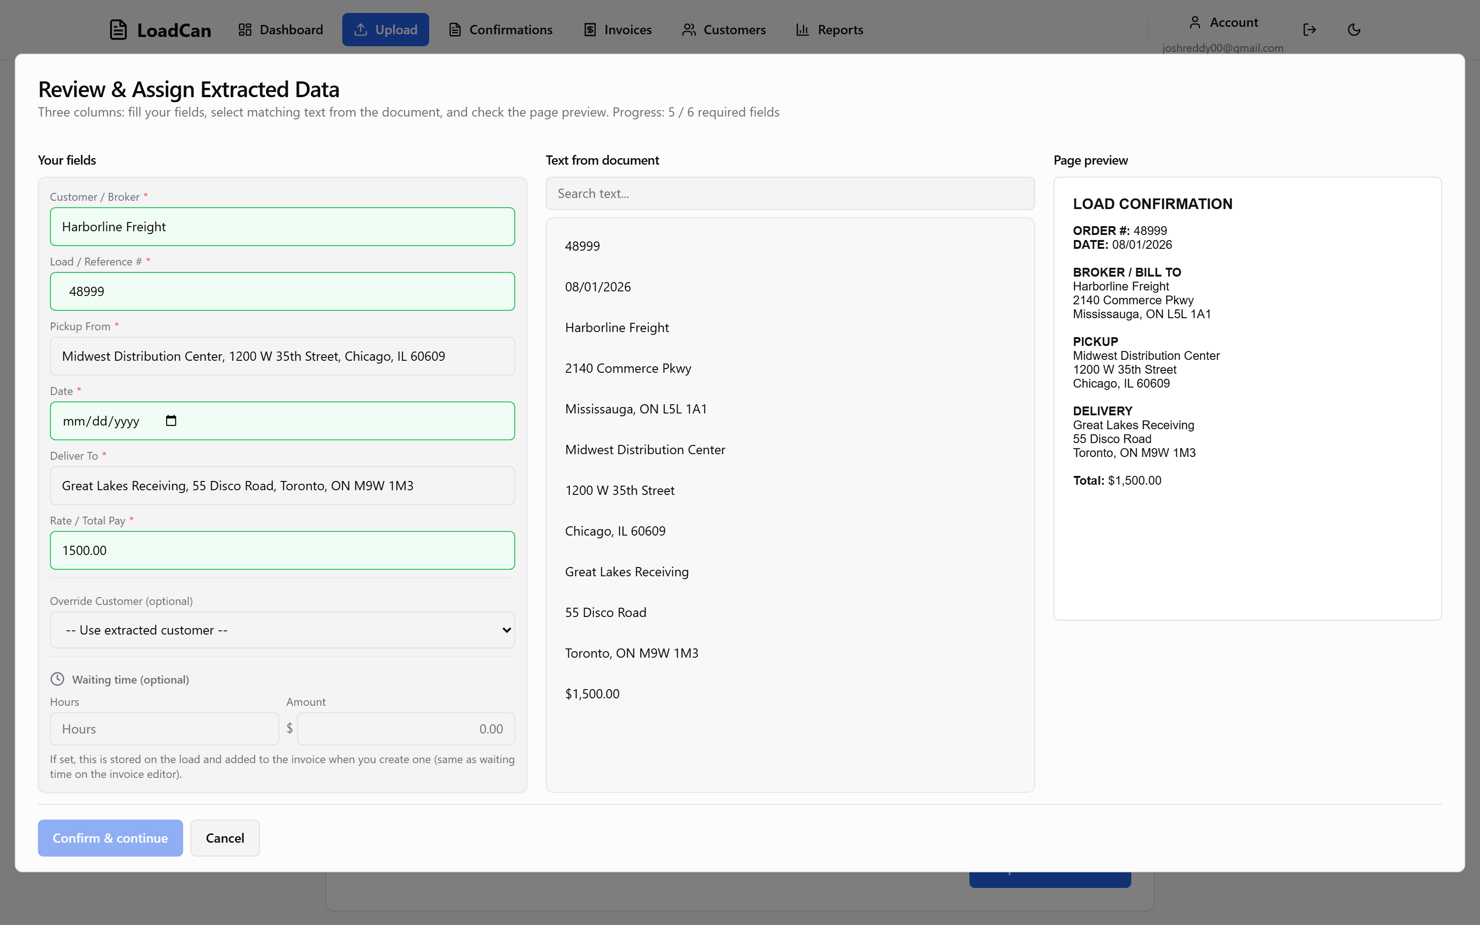Click the Upload arrow icon
Image resolution: width=1480 pixels, height=925 pixels.
361,29
